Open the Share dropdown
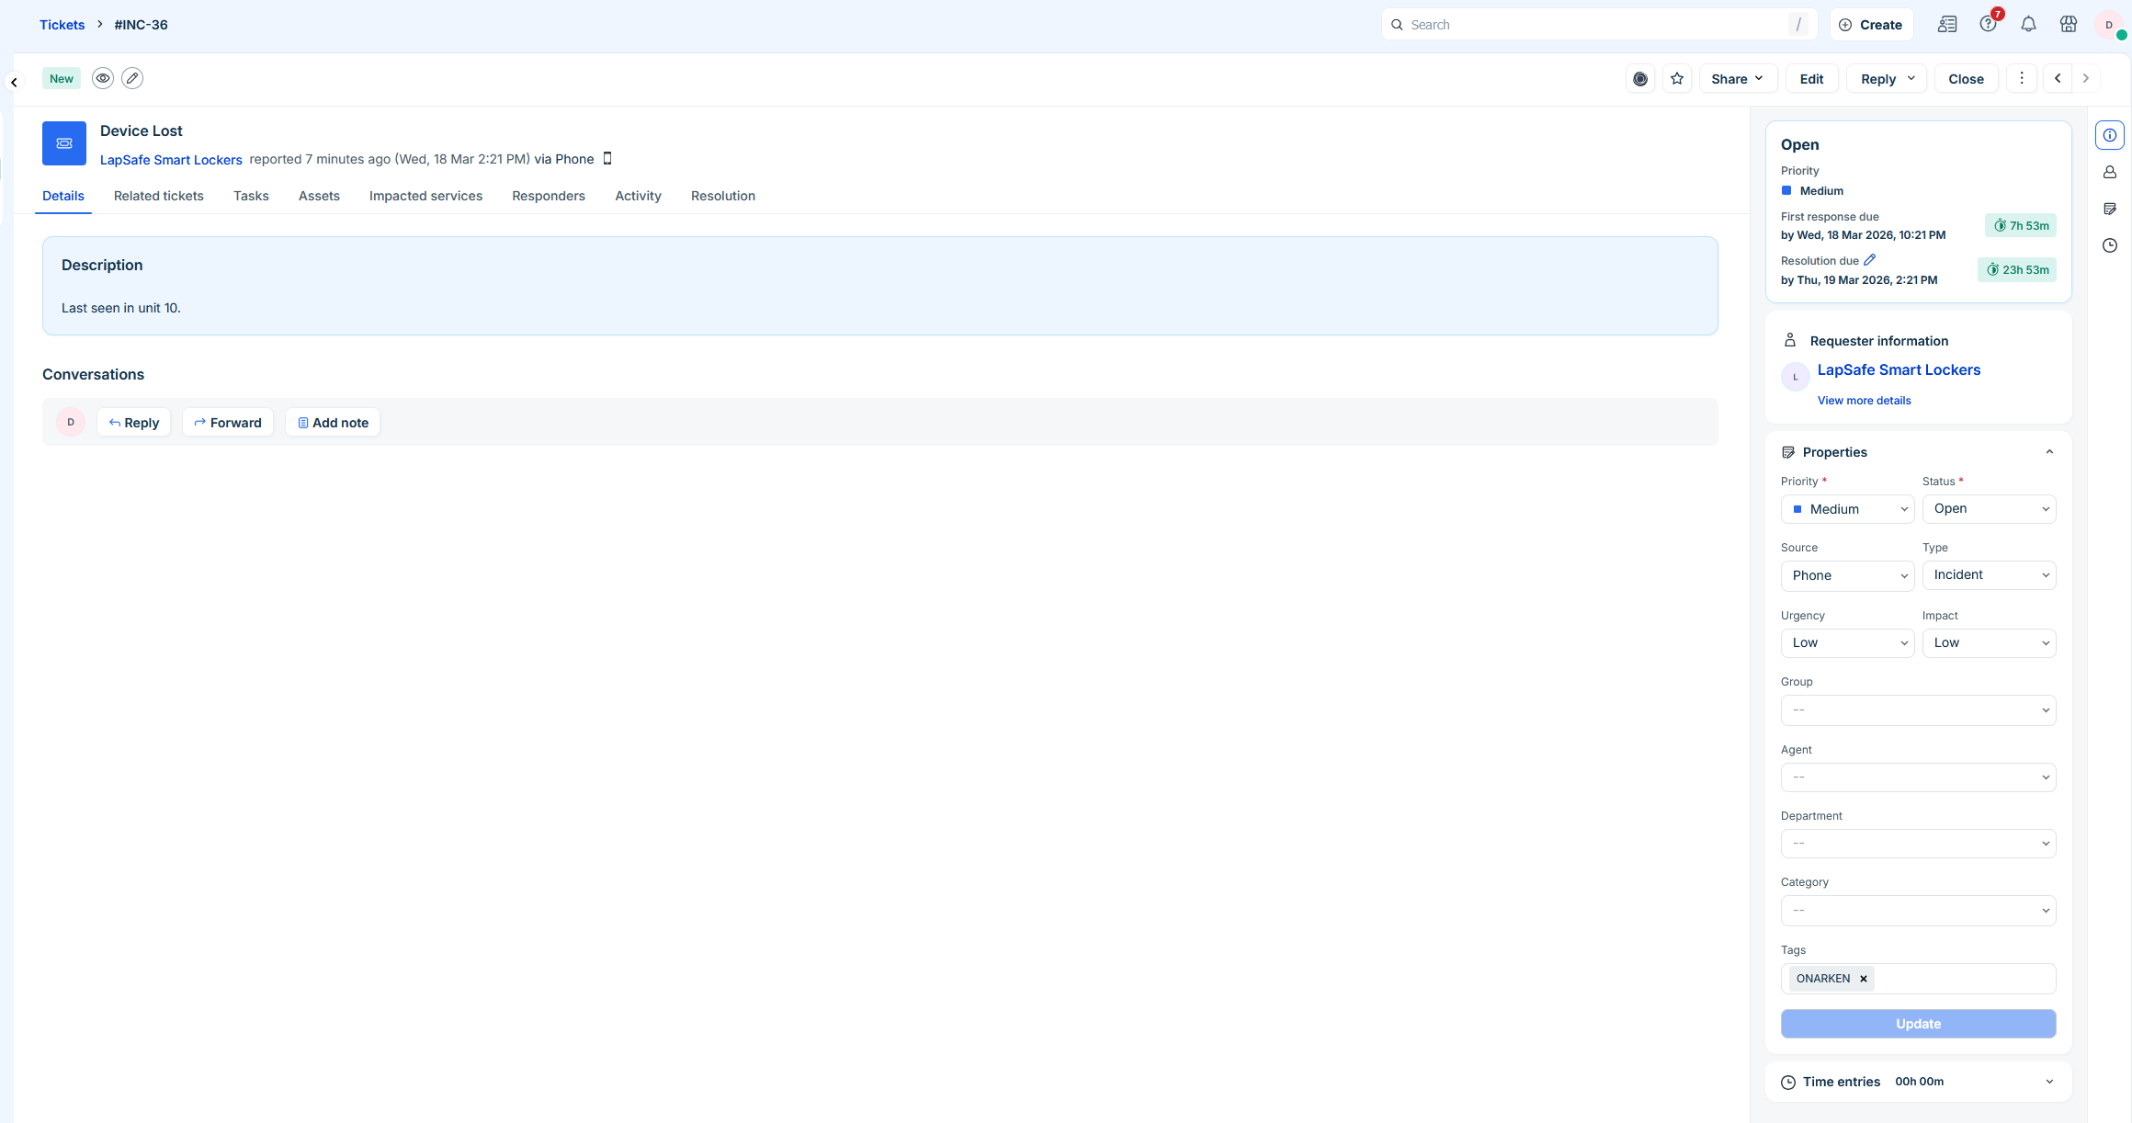The height and width of the screenshot is (1123, 2132). tap(1738, 79)
